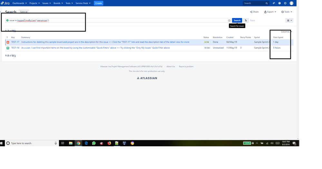Sort by the Resolution column header

[218, 38]
